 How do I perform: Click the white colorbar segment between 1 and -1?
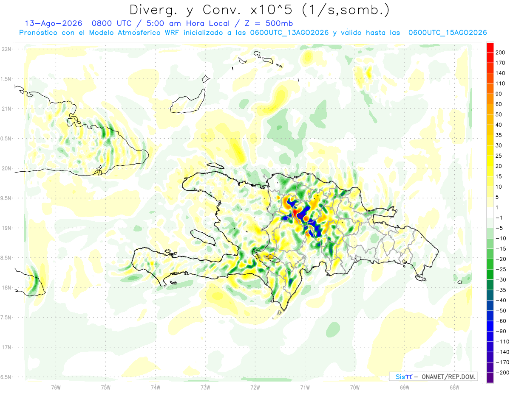[x=490, y=213]
